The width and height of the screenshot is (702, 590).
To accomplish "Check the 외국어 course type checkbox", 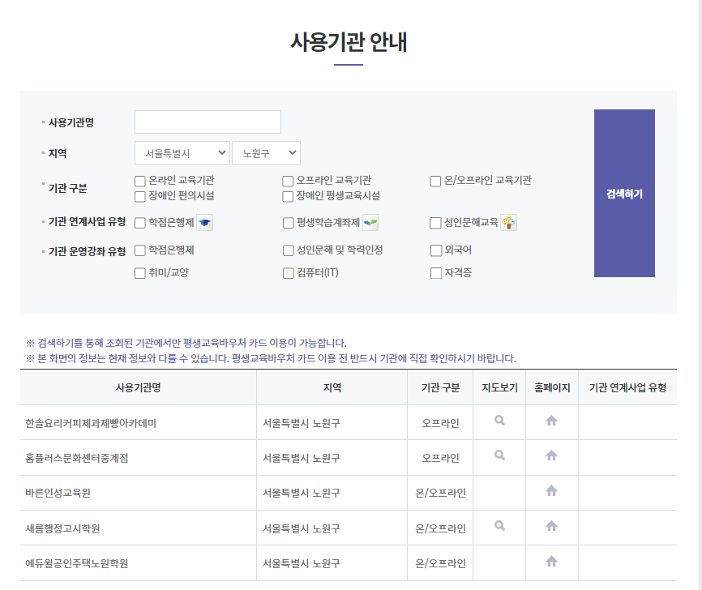I will (x=436, y=250).
